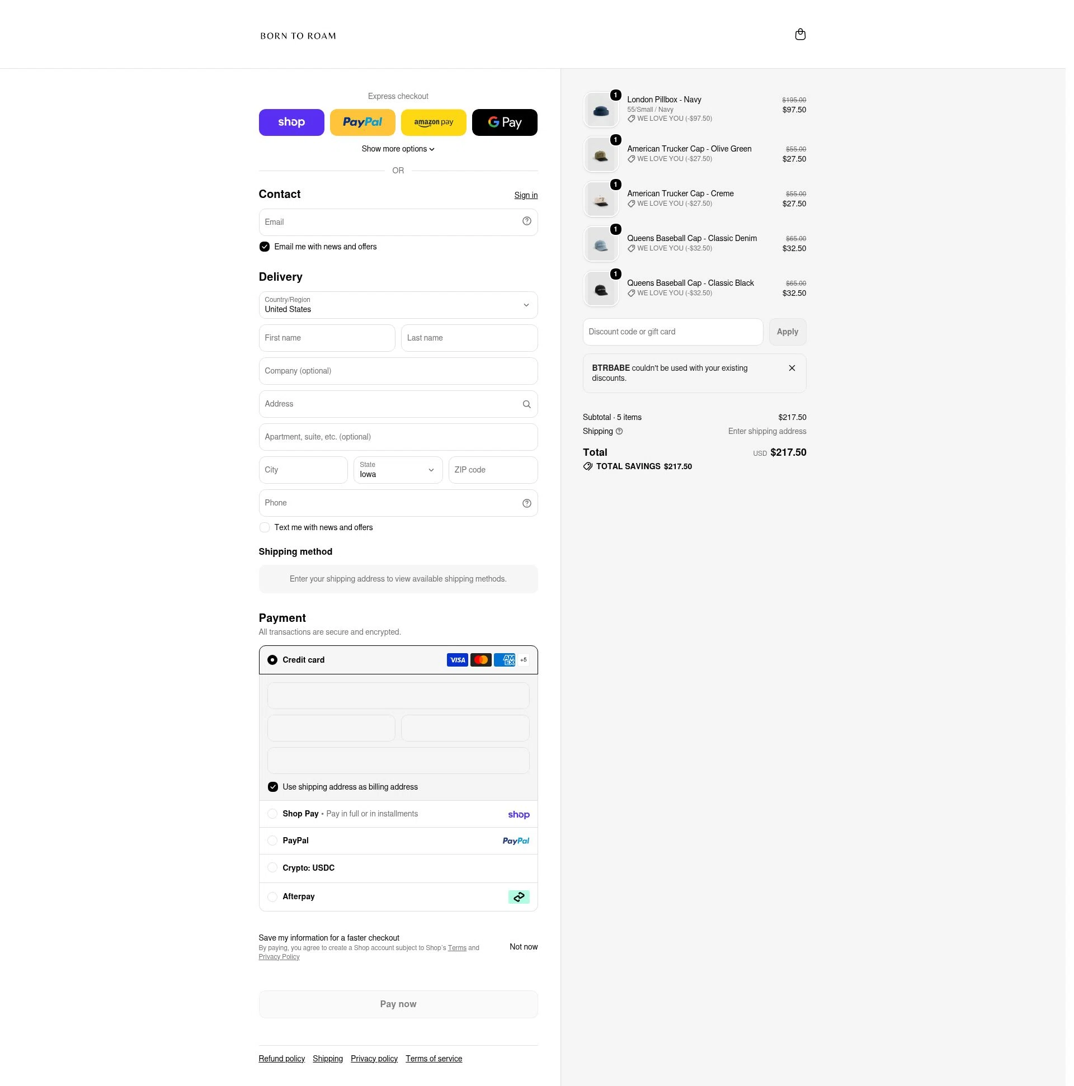Pay with Shop Pay express button
Image resolution: width=1074 pixels, height=1086 pixels.
coord(291,122)
